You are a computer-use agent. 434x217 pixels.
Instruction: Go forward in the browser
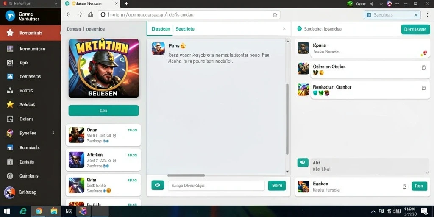pos(80,14)
